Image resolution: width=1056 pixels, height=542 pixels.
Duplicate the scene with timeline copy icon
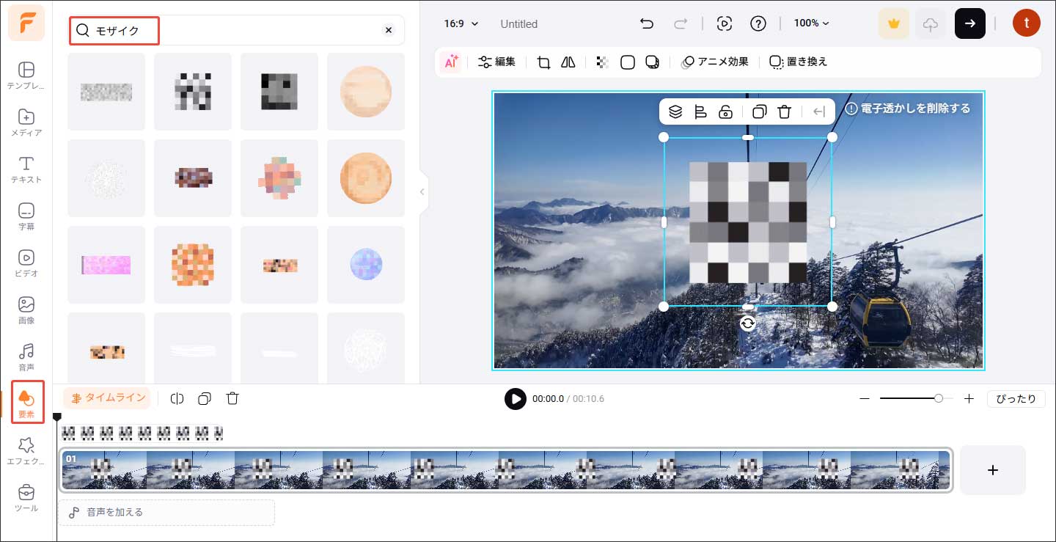205,398
